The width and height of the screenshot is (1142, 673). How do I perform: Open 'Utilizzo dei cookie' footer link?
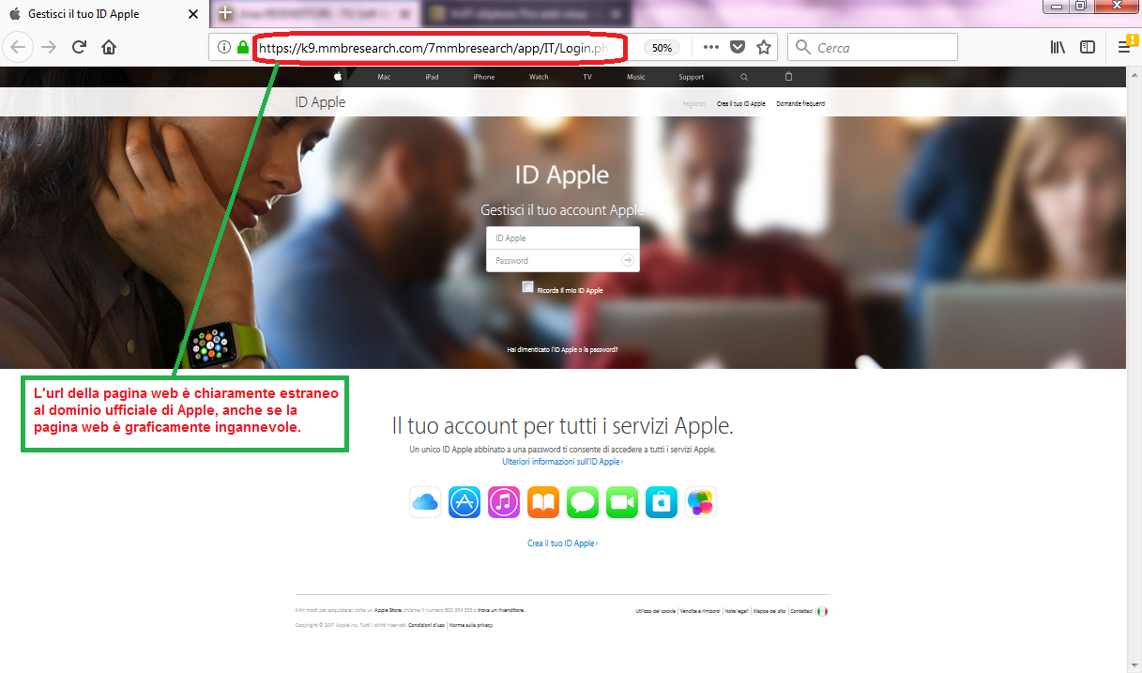(656, 611)
